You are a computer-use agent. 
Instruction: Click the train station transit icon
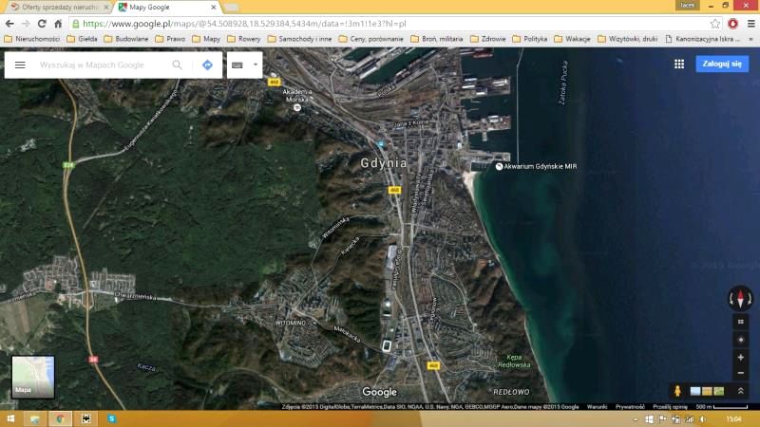(381, 144)
